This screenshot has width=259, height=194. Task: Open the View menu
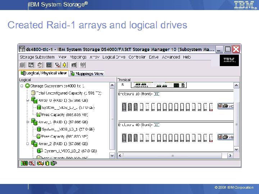[62, 57]
